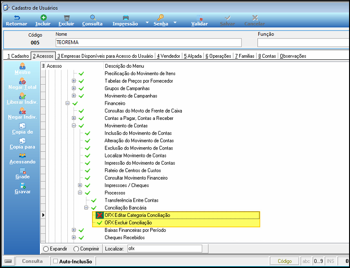The width and height of the screenshot is (350, 268).
Task: Click the Salvar checkmark icon
Action: pos(227,18)
